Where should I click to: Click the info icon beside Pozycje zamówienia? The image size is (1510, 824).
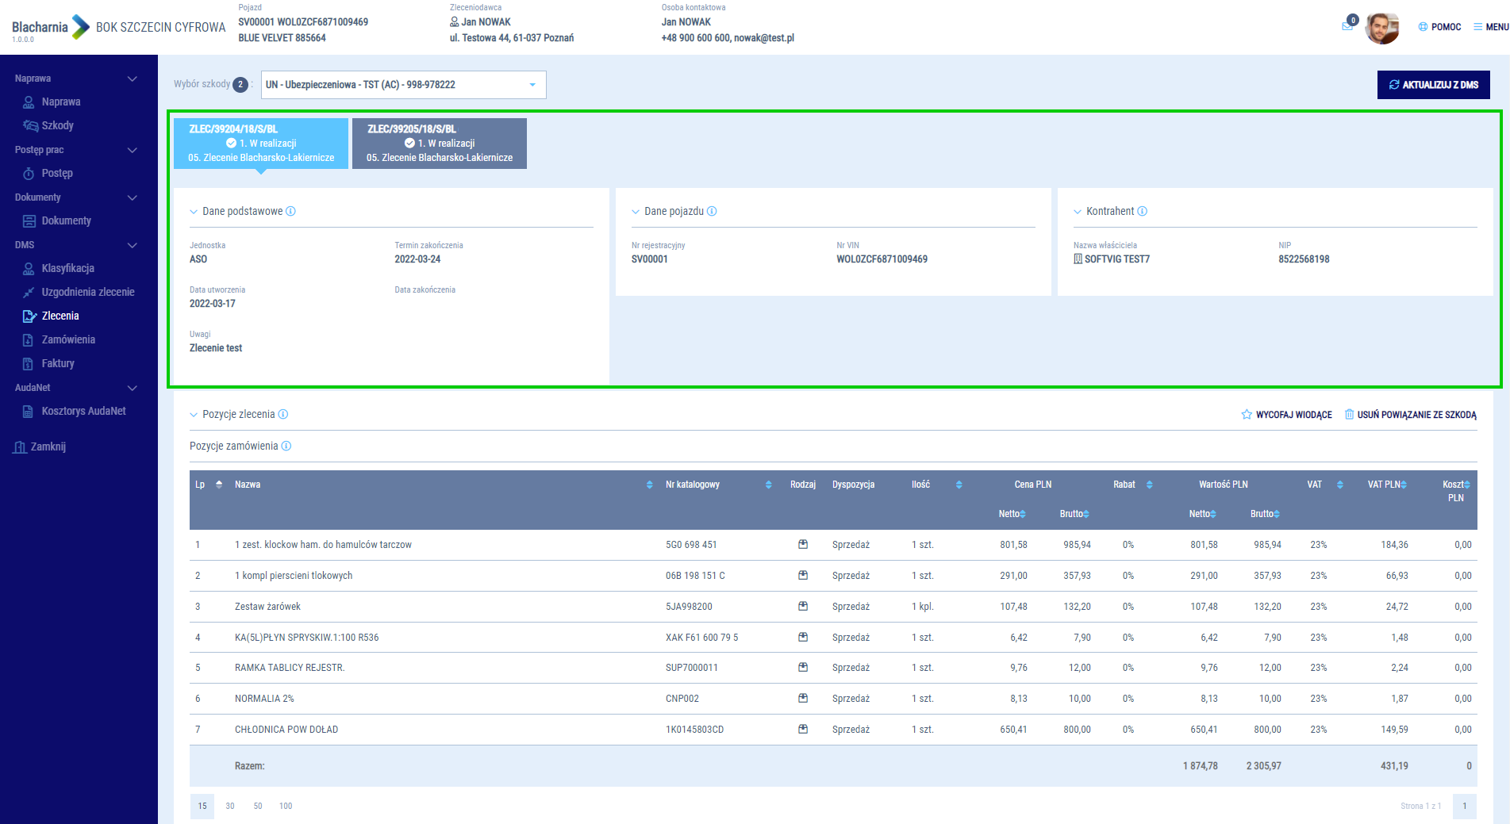[x=286, y=446]
